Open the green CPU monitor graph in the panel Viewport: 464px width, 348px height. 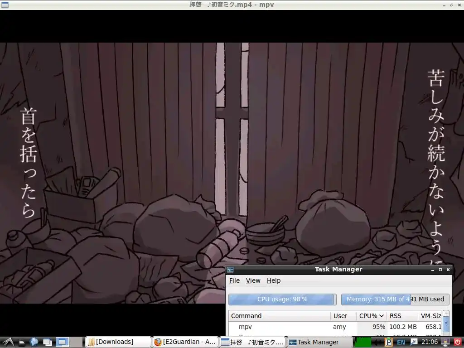coord(362,342)
